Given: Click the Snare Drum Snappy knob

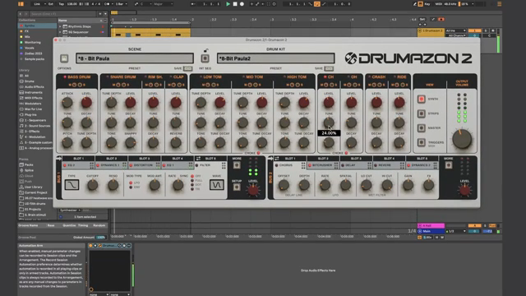Looking at the screenshot, I should point(131,143).
